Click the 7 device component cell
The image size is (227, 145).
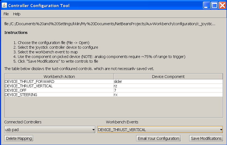(168, 90)
